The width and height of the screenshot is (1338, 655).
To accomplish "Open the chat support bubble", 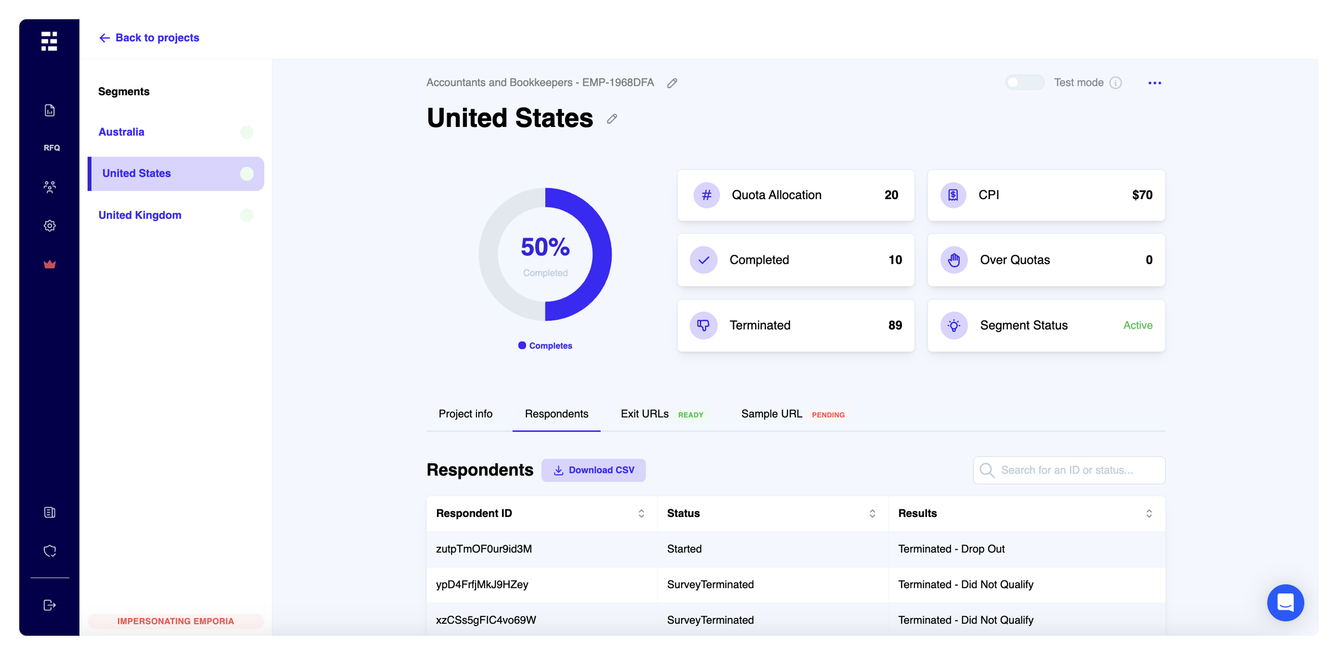I will (x=1285, y=602).
